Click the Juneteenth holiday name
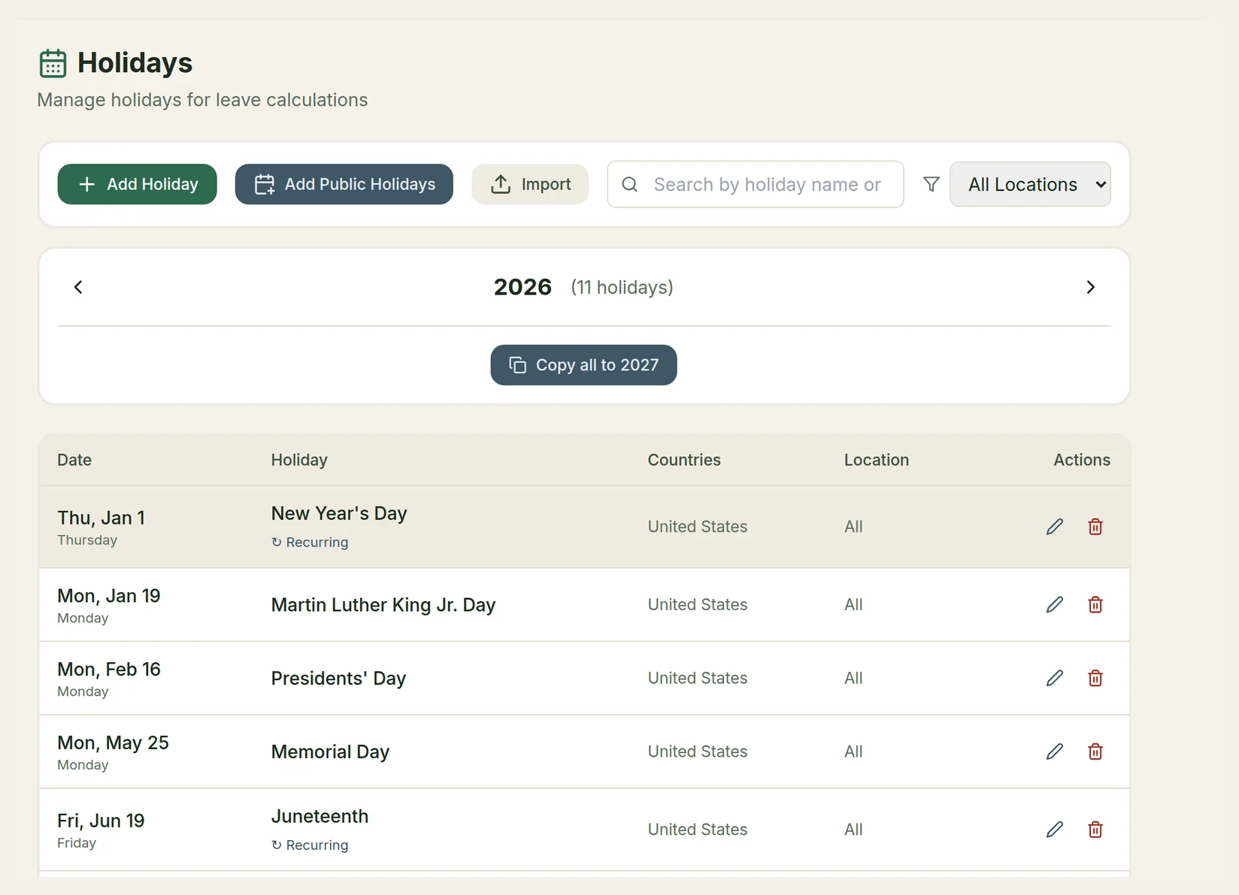Image resolution: width=1239 pixels, height=895 pixels. (320, 816)
